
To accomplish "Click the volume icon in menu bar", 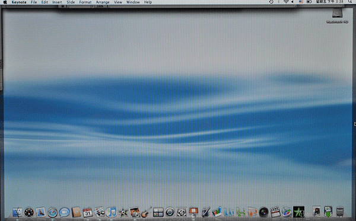I will (x=293, y=2).
